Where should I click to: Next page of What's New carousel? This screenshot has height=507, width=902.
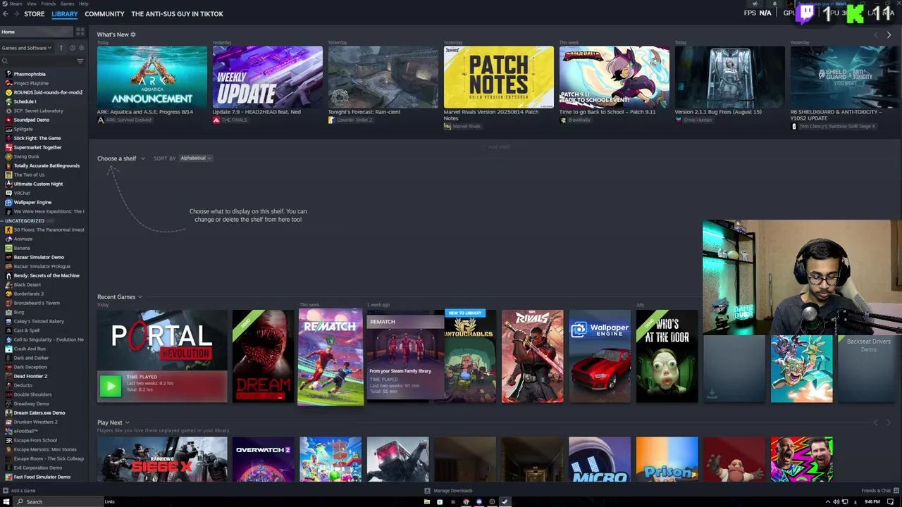tap(889, 35)
